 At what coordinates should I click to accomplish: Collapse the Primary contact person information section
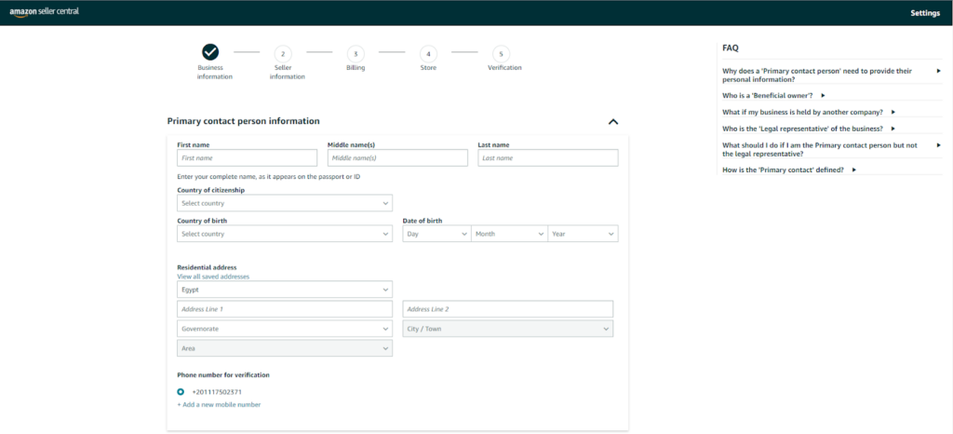613,122
